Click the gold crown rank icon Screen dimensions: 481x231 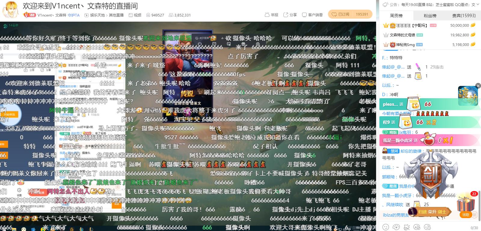[386, 26]
